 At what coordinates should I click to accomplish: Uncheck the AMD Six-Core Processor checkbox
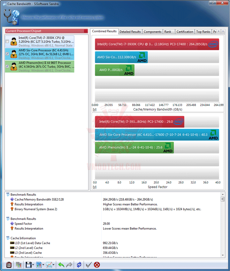[7, 54]
